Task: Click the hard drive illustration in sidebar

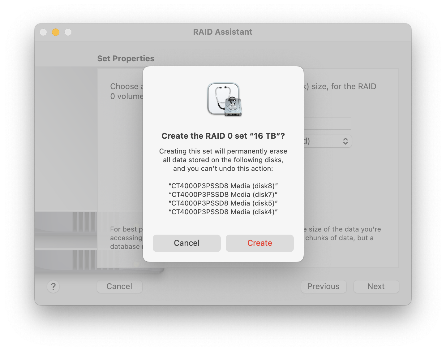Action: [66, 241]
